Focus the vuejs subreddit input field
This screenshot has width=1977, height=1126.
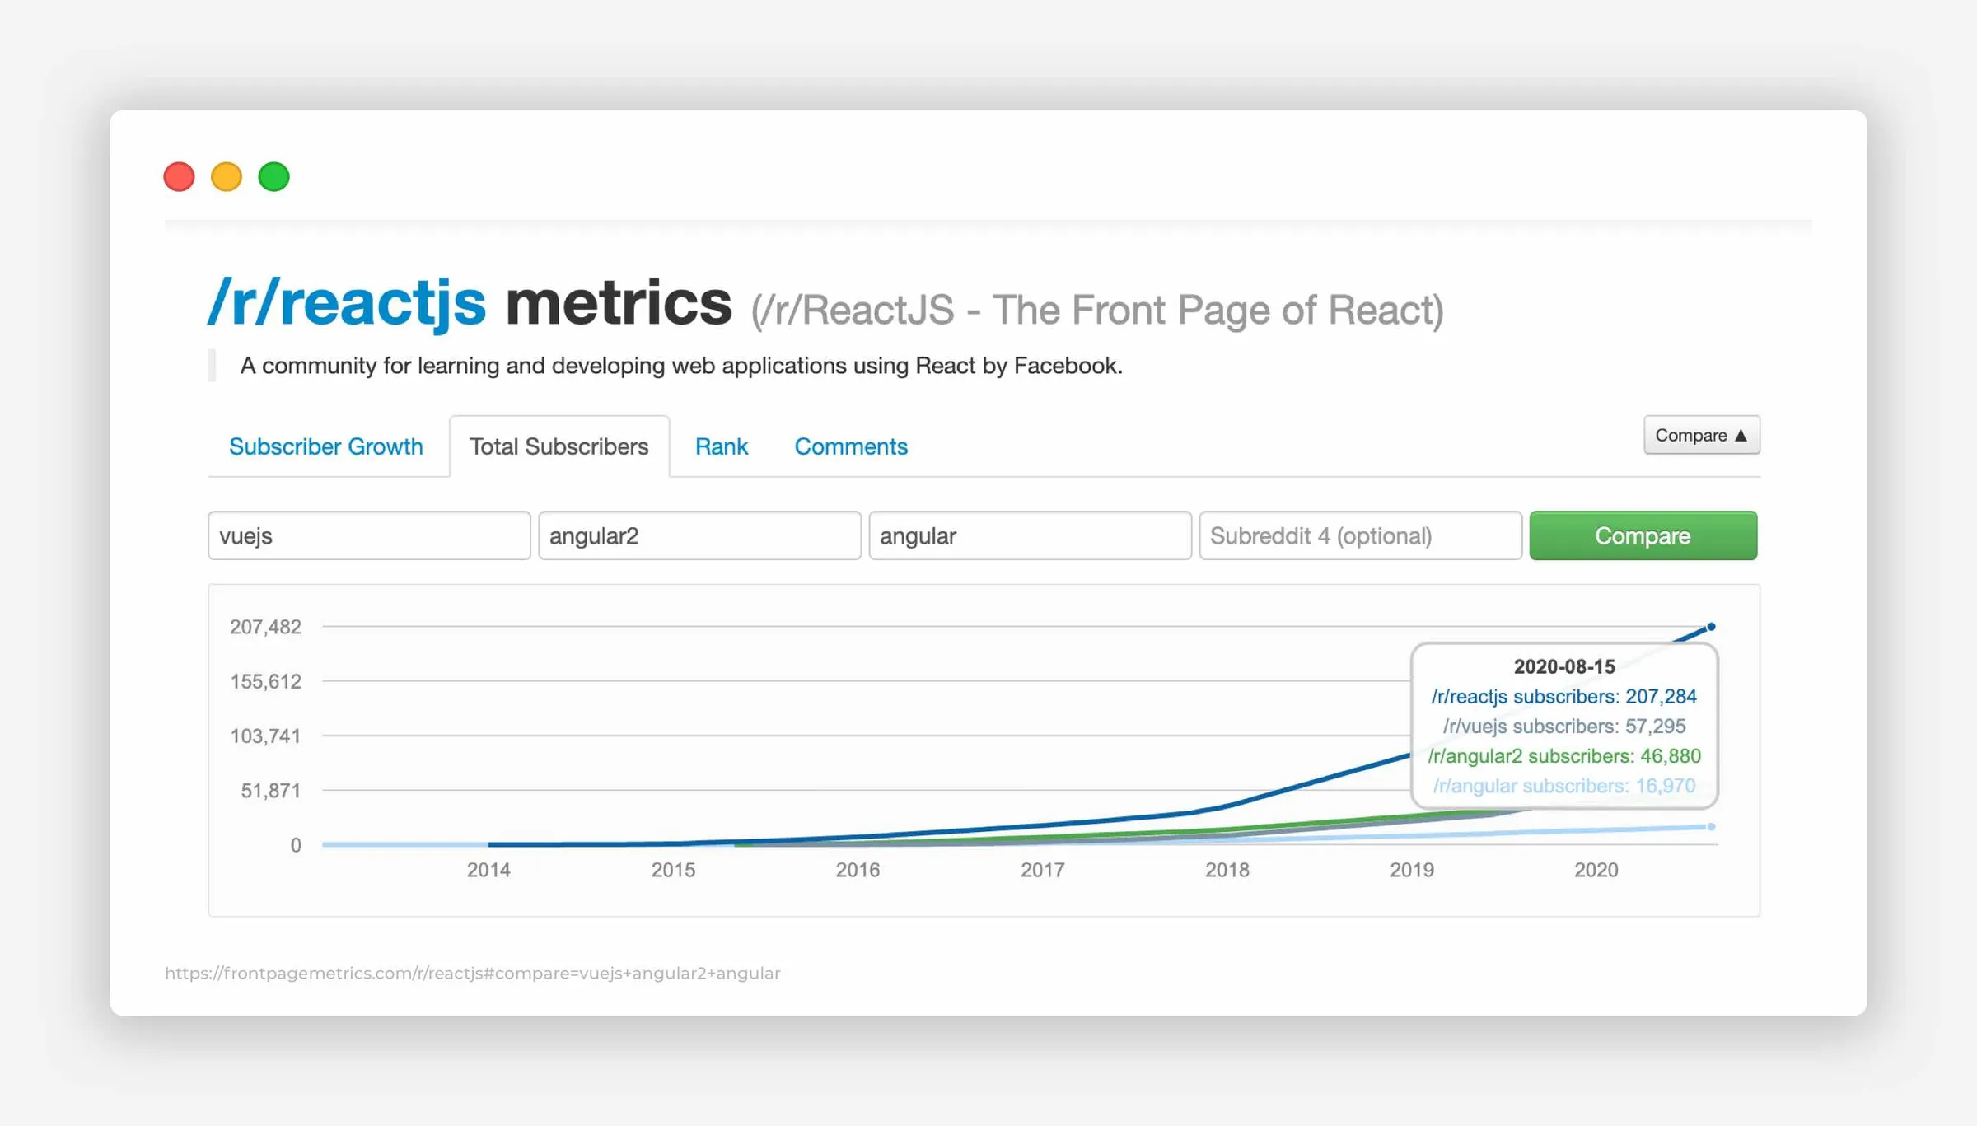tap(369, 535)
